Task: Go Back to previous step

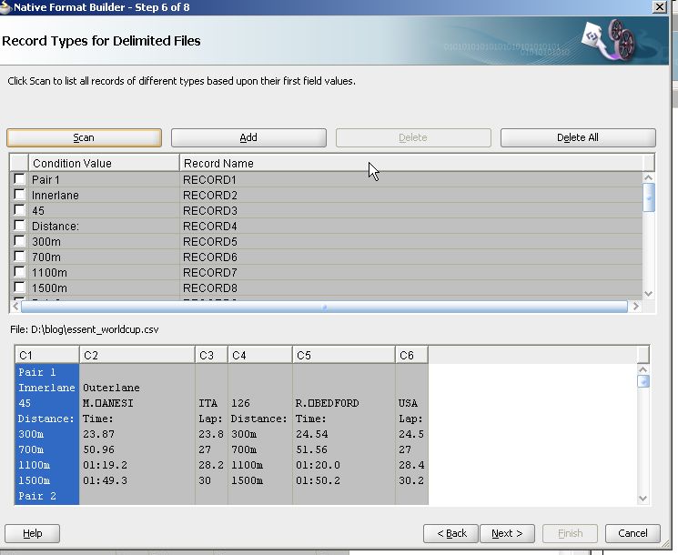Action: pyautogui.click(x=451, y=533)
